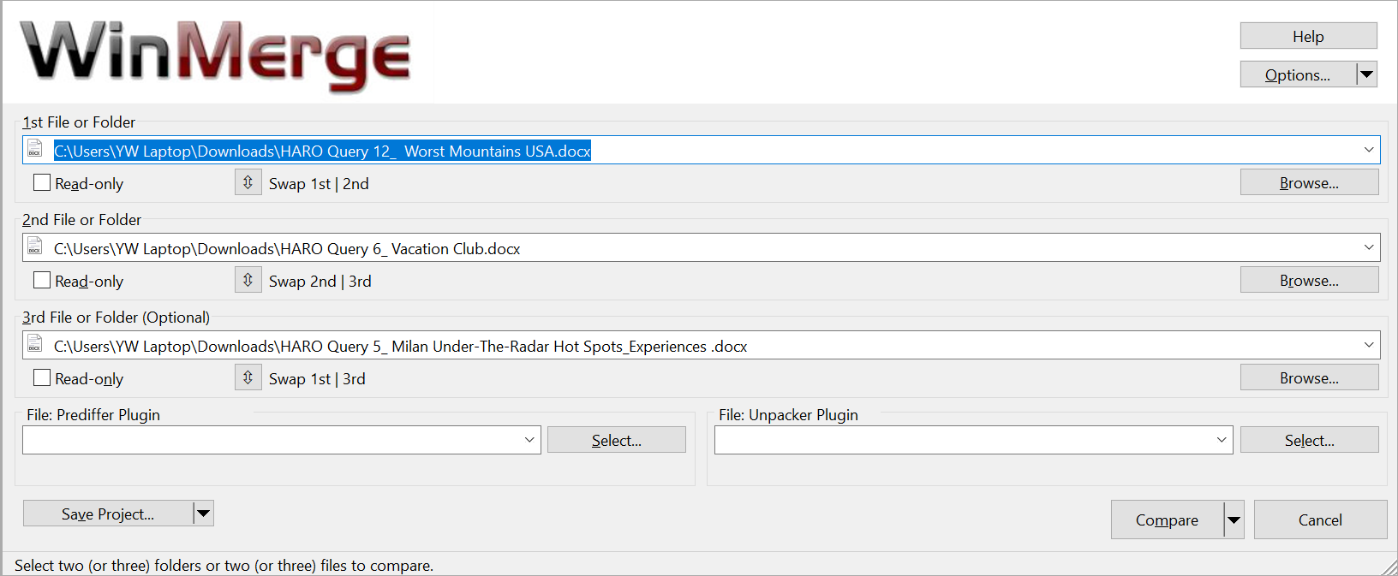Click the docx file icon in 3rd path field
The image size is (1398, 576).
[35, 345]
